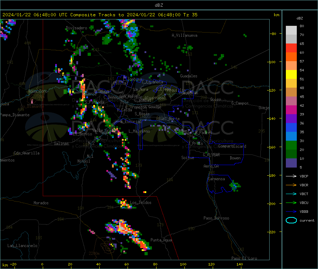318x269 pixels.
Task: Click the Morados map label
Action: (41, 203)
